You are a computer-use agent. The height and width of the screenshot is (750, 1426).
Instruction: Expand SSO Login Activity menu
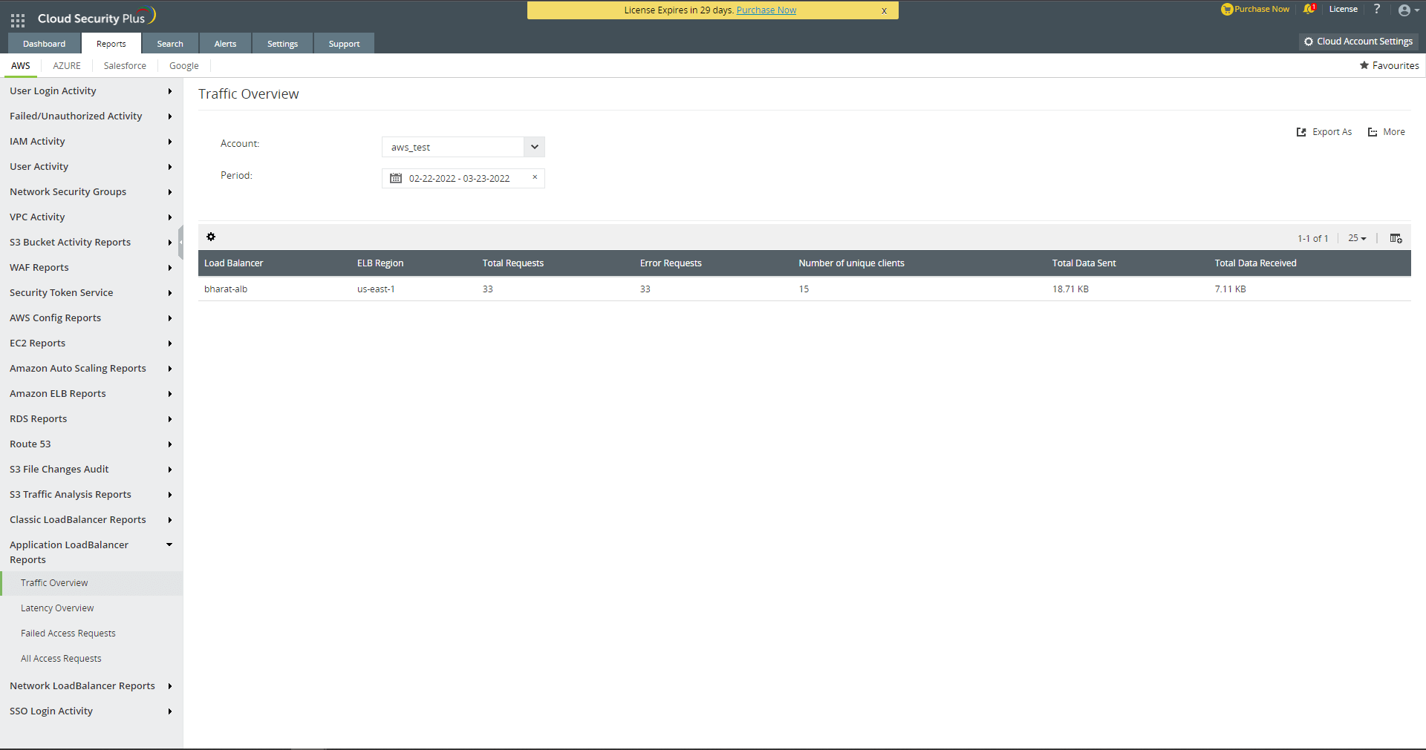click(91, 711)
